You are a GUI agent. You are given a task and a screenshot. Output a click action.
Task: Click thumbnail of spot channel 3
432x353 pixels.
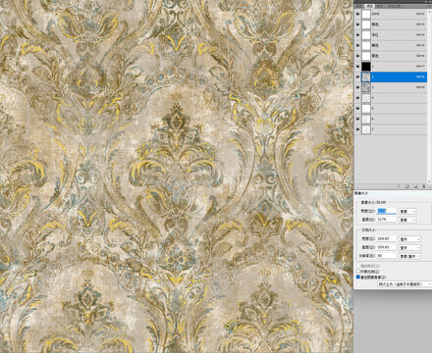click(366, 87)
